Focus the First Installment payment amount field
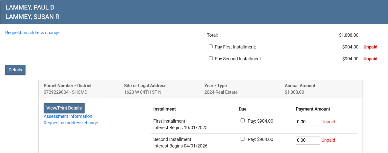This screenshot has width=388, height=153. coord(308,122)
